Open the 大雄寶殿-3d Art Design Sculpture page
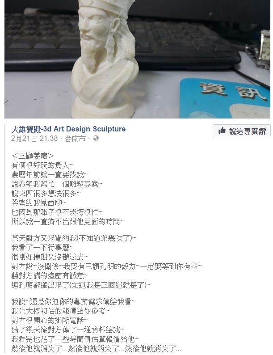The height and width of the screenshot is (355, 273). pos(68,129)
